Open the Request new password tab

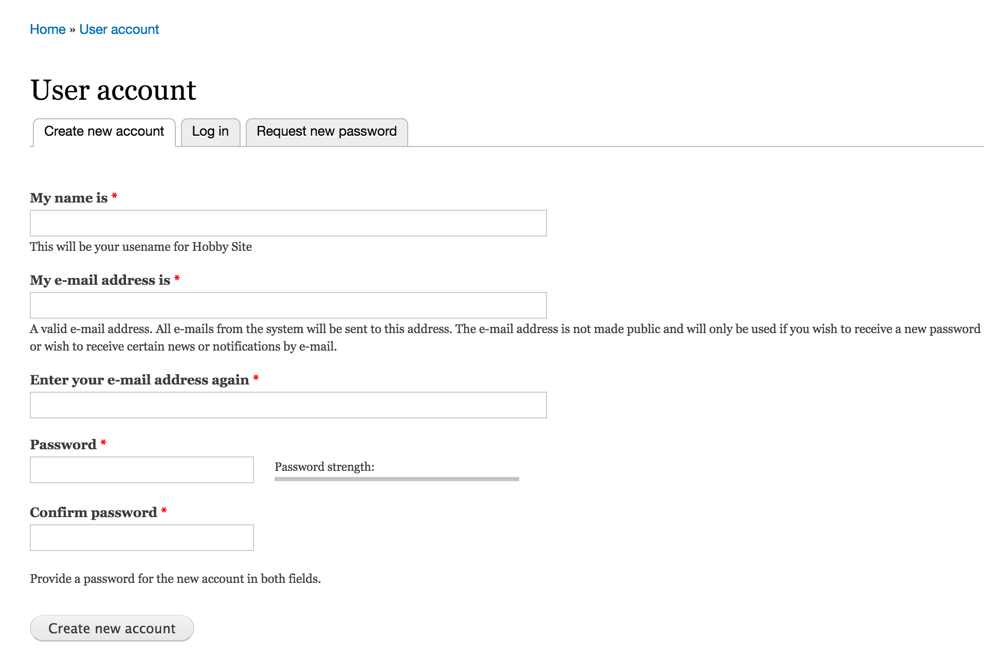(x=326, y=132)
